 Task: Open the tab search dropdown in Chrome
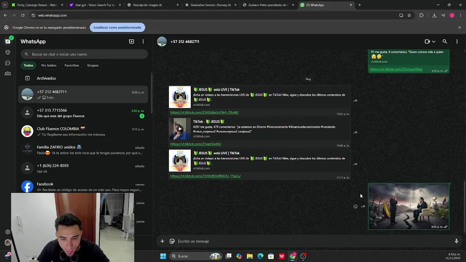click(5, 5)
